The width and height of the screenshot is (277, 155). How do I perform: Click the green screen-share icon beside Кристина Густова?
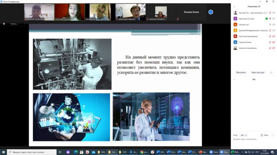267,18
